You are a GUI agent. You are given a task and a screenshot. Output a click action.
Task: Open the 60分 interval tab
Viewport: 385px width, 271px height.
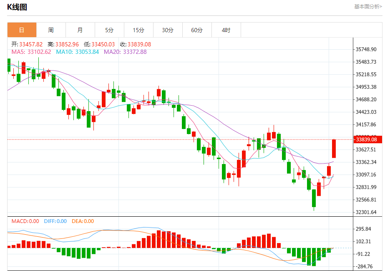tap(197, 30)
